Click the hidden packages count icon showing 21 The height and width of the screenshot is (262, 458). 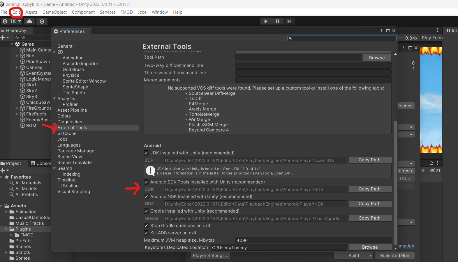[x=435, y=170]
